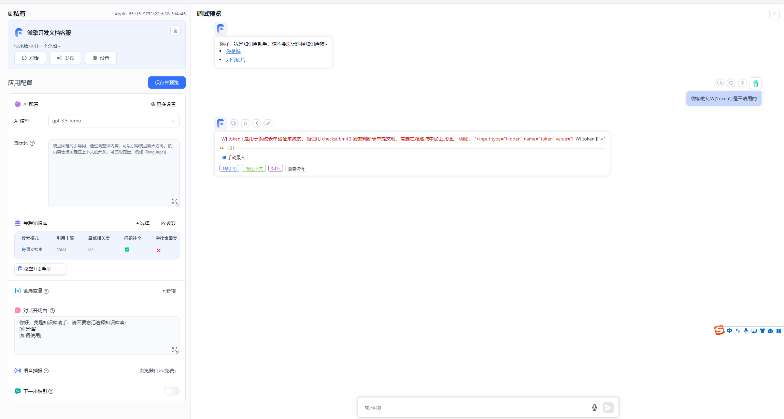784x419 pixels.
Task: Click the 全局变量 help icon
Action: (46, 291)
